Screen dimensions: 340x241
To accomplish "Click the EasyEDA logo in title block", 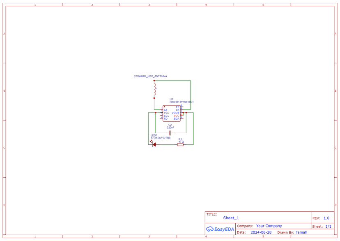I will pos(220,229).
